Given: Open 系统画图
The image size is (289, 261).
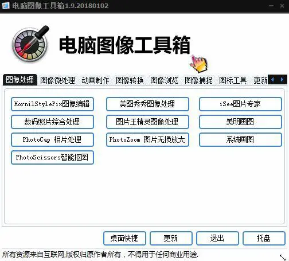Looking at the screenshot, I should click(x=240, y=139).
